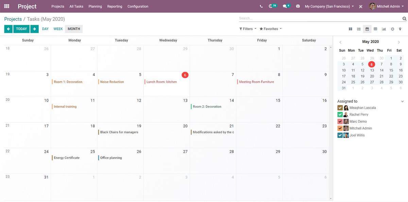Open the phone dialer icon
Image resolution: width=408 pixels, height=202 pixels.
[261, 6]
